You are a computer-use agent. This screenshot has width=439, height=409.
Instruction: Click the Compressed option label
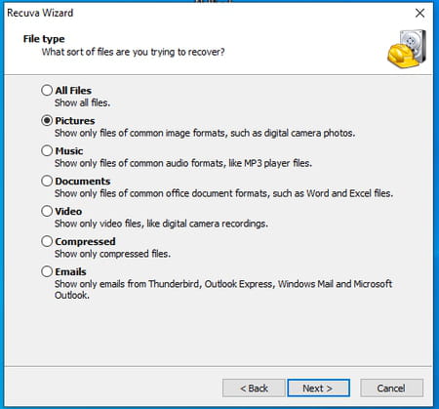tap(85, 242)
